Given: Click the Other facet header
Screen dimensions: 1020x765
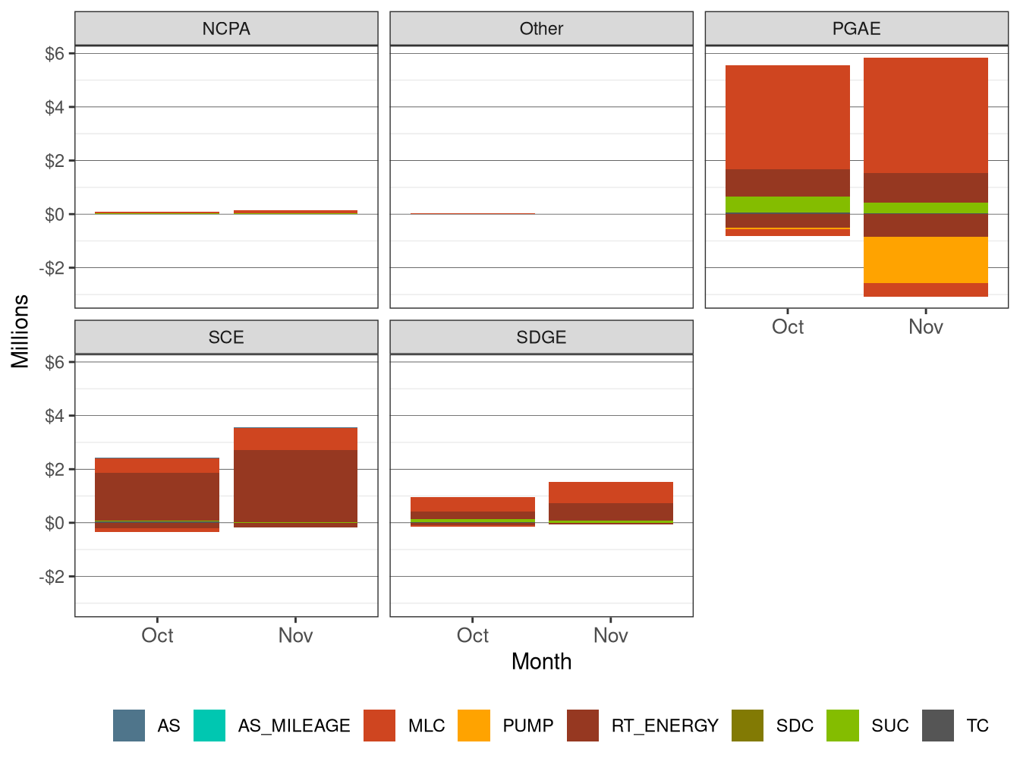Looking at the screenshot, I should point(541,29).
